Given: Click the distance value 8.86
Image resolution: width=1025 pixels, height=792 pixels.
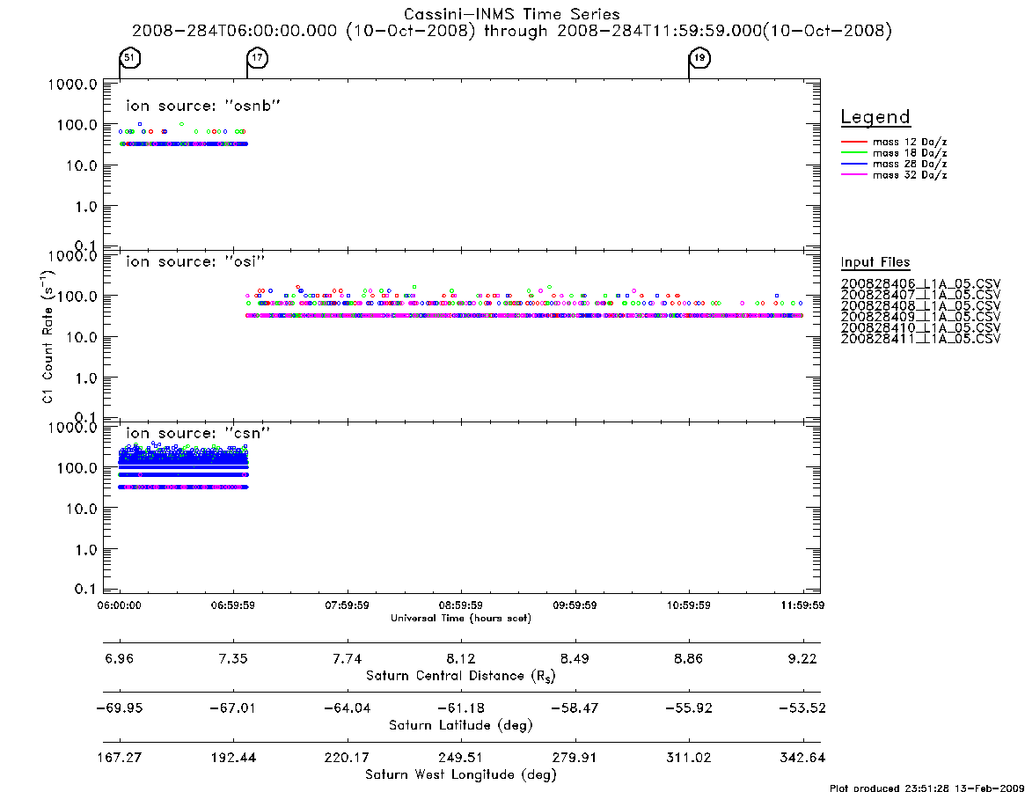Looking at the screenshot, I should (688, 658).
